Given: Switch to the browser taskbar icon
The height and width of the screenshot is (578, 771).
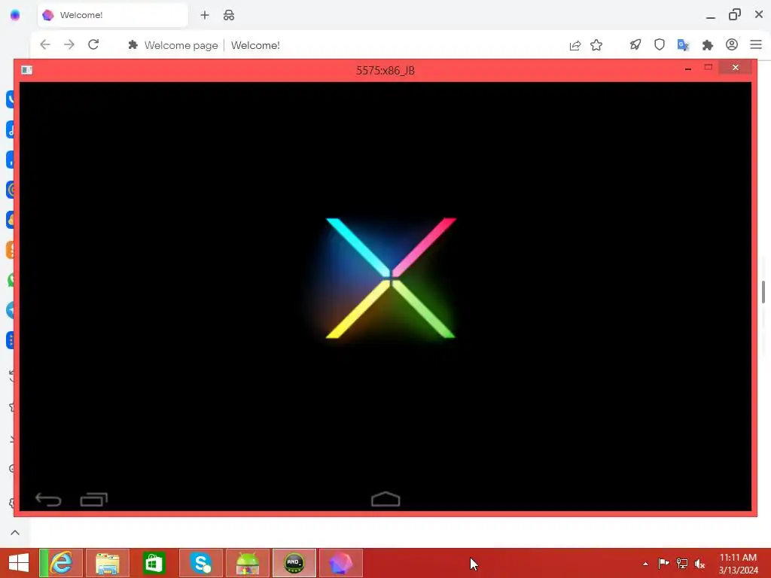Looking at the screenshot, I should click(x=341, y=563).
